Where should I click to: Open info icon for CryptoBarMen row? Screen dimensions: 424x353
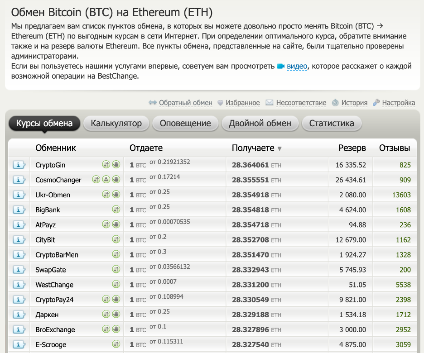[x=19, y=255]
